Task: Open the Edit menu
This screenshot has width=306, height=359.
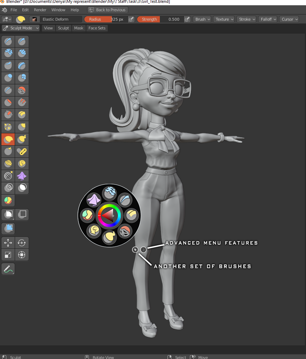Action: pyautogui.click(x=25, y=10)
